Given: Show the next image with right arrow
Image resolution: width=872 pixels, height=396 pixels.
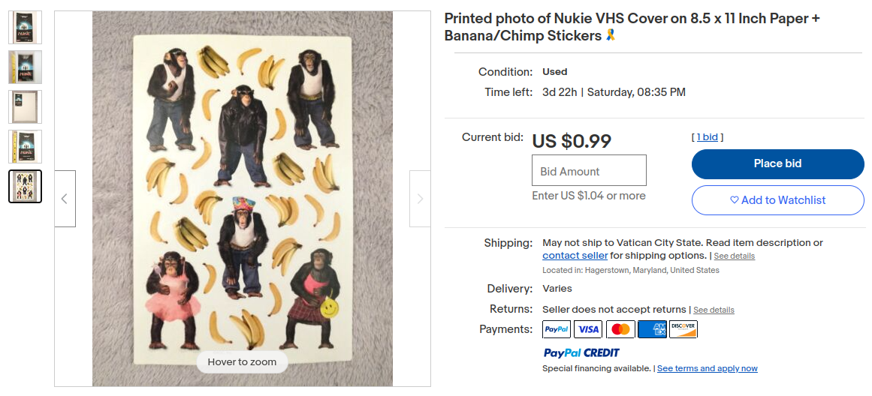Looking at the screenshot, I should [420, 199].
